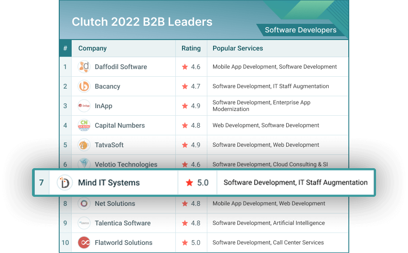Click the rating star for Daffodil Software

tap(185, 67)
